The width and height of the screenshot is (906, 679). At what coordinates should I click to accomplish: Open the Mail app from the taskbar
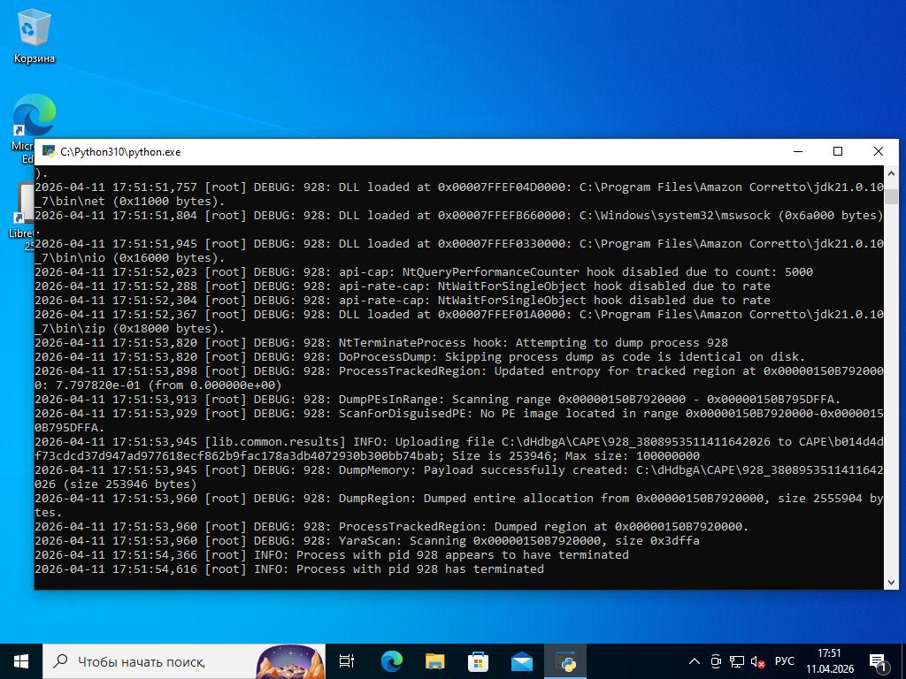pyautogui.click(x=521, y=661)
